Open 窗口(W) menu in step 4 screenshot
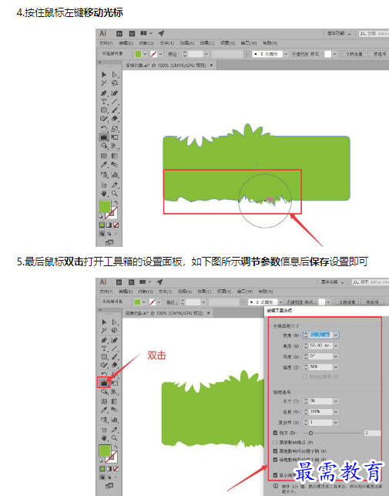 [x=249, y=42]
